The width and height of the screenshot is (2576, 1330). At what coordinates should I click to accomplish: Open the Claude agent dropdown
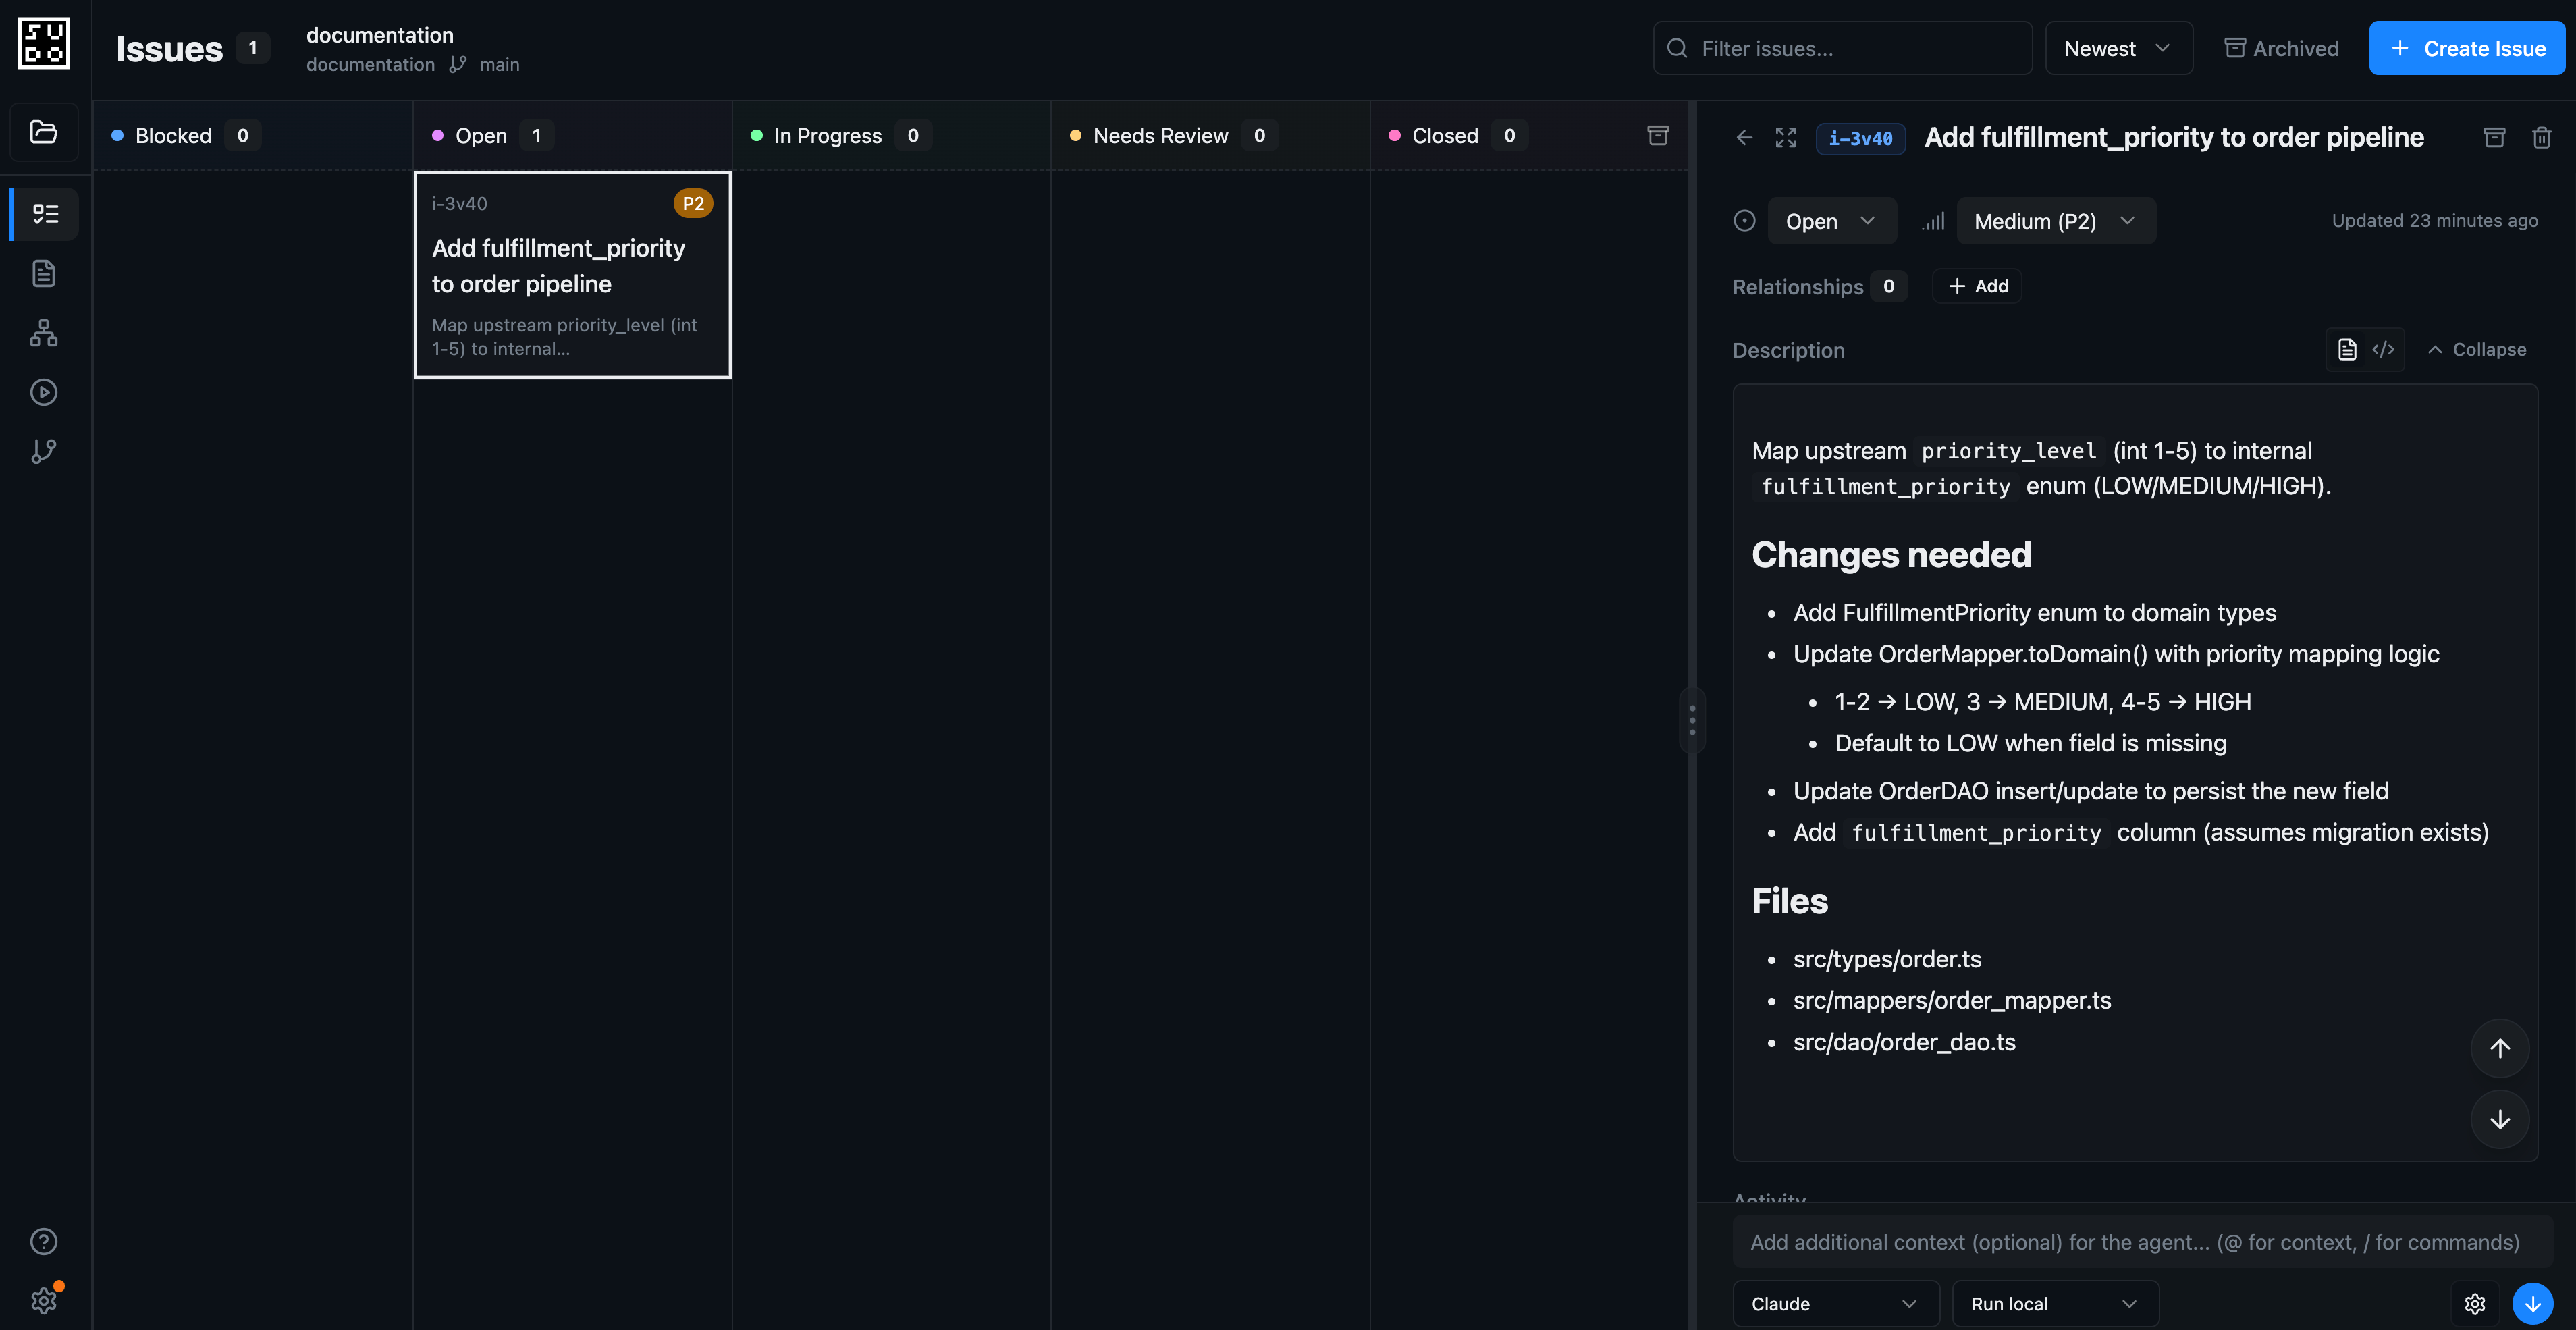pyautogui.click(x=1835, y=1304)
